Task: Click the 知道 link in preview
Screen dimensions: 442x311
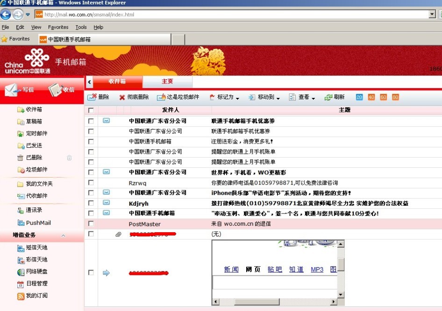Action: [x=296, y=270]
